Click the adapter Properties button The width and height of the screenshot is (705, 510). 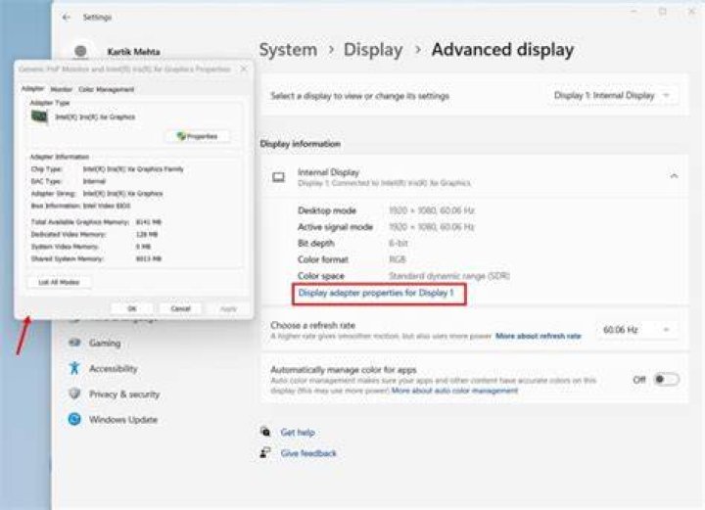pos(198,136)
